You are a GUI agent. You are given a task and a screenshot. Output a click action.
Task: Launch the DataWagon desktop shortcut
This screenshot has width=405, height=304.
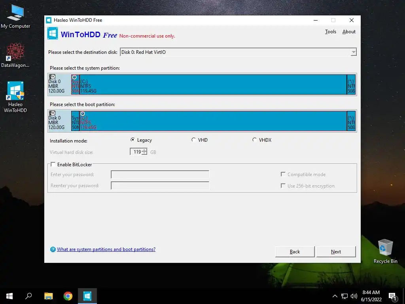point(15,55)
